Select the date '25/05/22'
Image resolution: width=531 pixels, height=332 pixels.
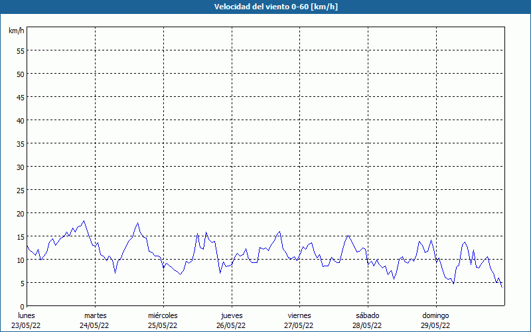[x=163, y=325]
